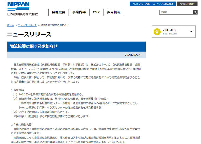Click the date 2020/02/21

(133, 55)
